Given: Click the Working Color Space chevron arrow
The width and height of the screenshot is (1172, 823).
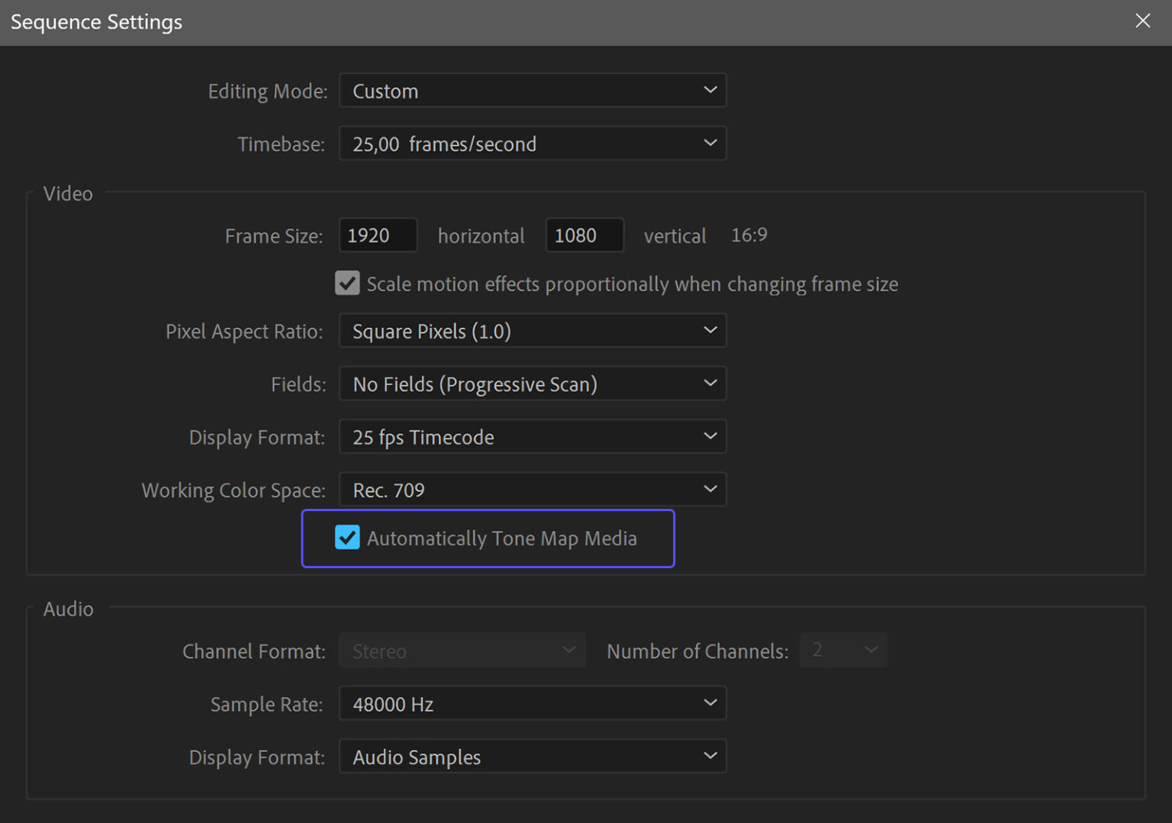Looking at the screenshot, I should coord(710,490).
